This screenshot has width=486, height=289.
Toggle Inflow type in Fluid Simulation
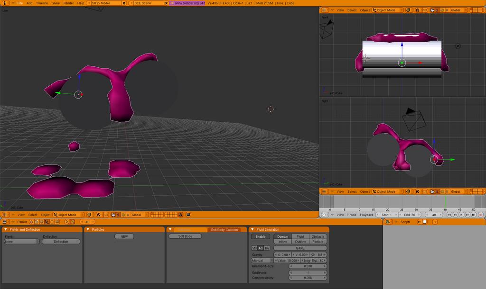pos(283,242)
